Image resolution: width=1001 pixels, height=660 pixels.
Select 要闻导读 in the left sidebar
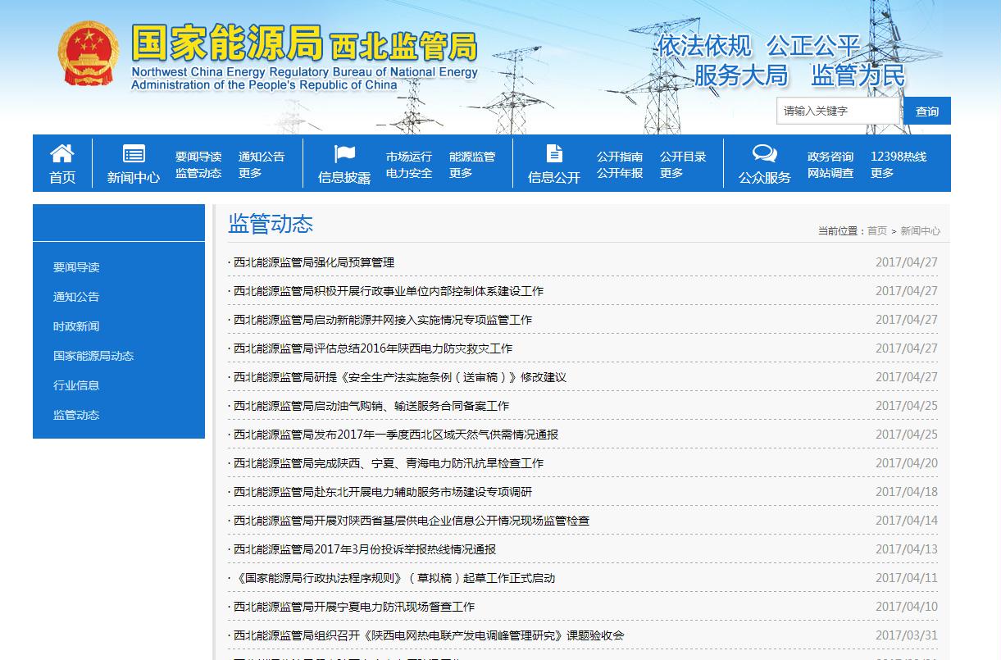[x=76, y=267]
